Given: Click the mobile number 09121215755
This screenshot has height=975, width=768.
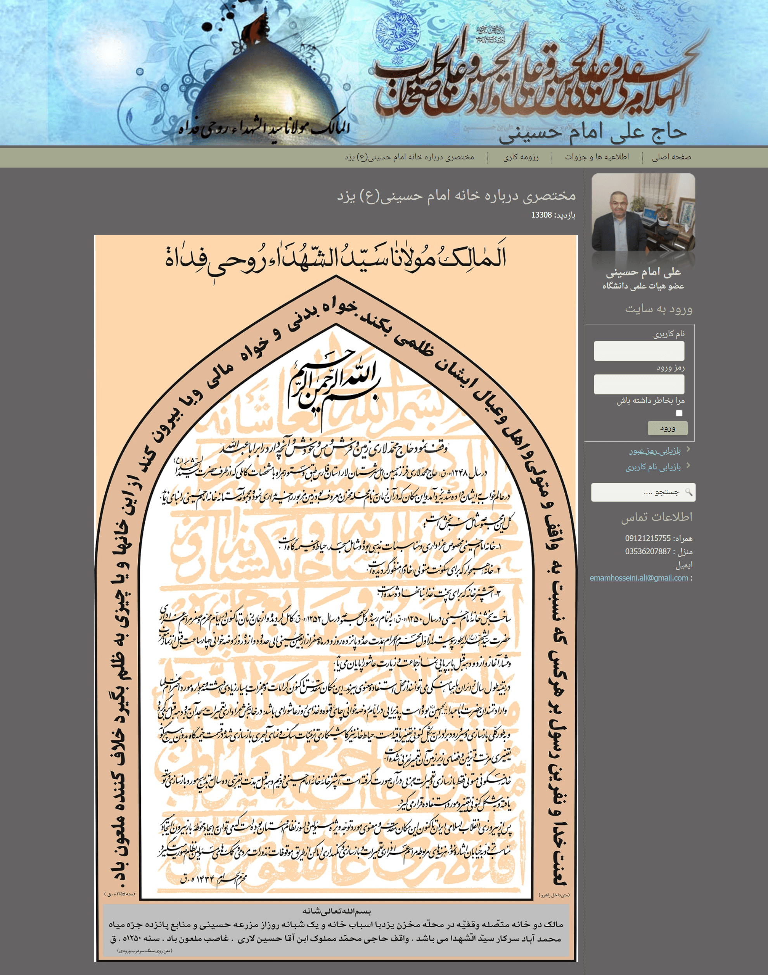Looking at the screenshot, I should [x=647, y=539].
